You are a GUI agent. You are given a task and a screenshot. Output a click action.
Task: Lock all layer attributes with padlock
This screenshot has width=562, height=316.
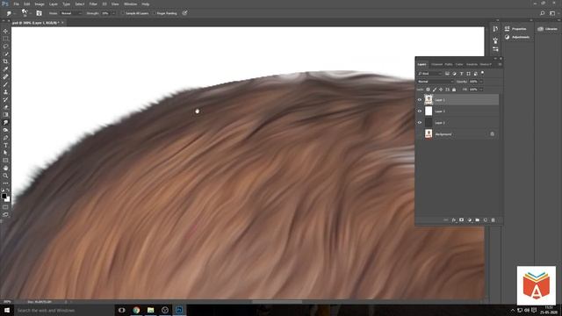[454, 90]
